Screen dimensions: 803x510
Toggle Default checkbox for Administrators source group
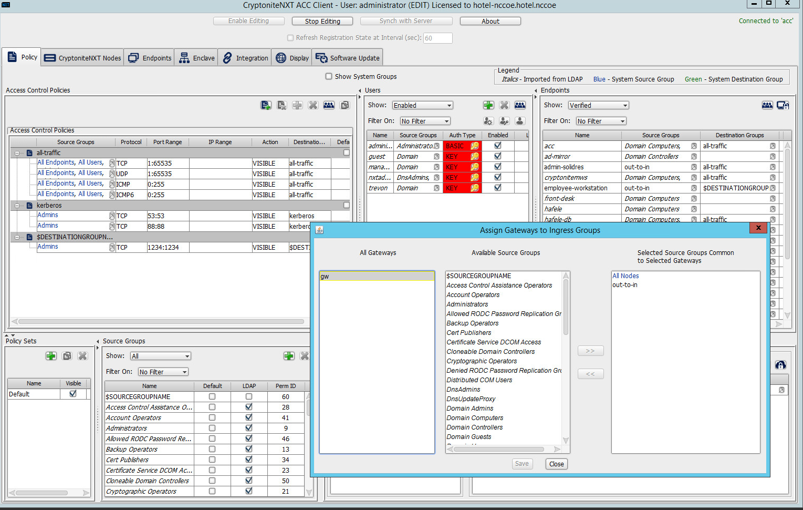pyautogui.click(x=212, y=428)
